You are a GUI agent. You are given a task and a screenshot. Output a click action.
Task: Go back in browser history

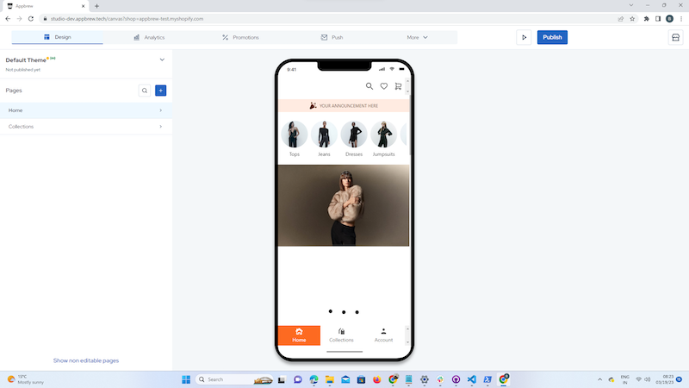point(8,19)
